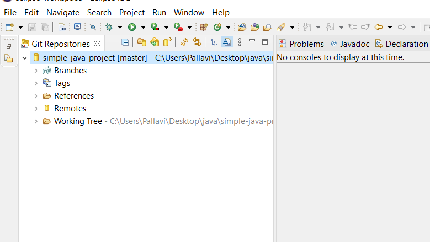Click Add existing local Git repository icon
Image resolution: width=430 pixels, height=242 pixels.
pyautogui.click(x=142, y=42)
